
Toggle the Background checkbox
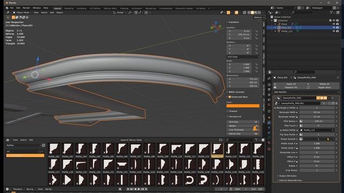tap(227, 117)
